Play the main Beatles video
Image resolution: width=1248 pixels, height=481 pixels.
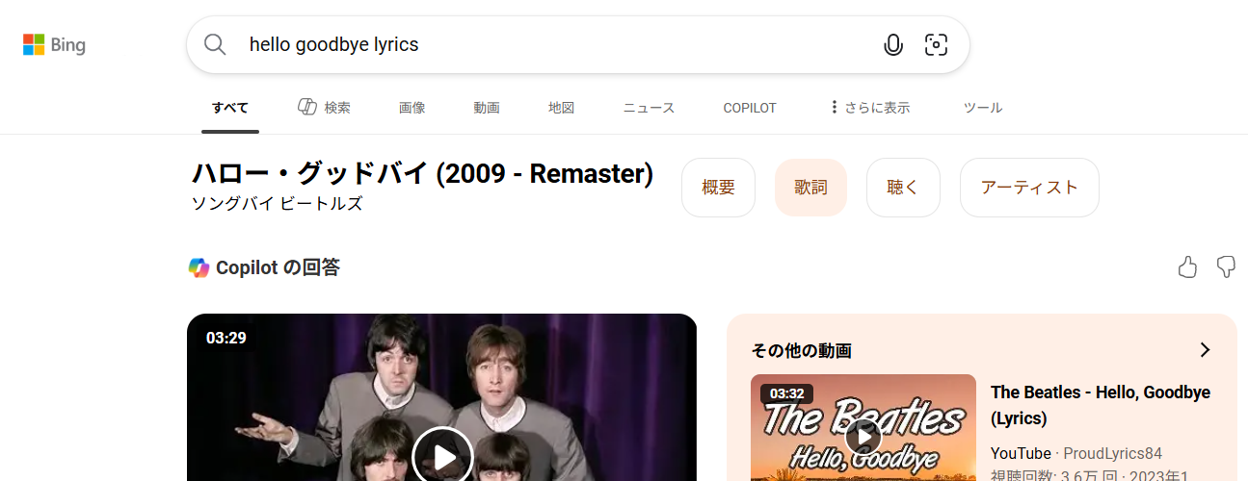(442, 456)
